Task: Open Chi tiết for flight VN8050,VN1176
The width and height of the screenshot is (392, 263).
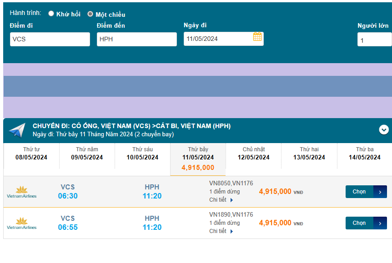Action: click(x=217, y=199)
